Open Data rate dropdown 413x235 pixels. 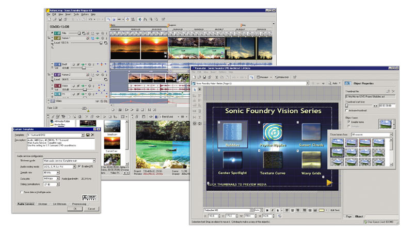58,178
